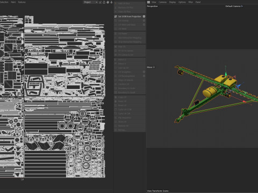The width and height of the screenshot is (258, 193).
Task: Click the blue Z-axis handle of the gizmo
Action: [x=238, y=86]
